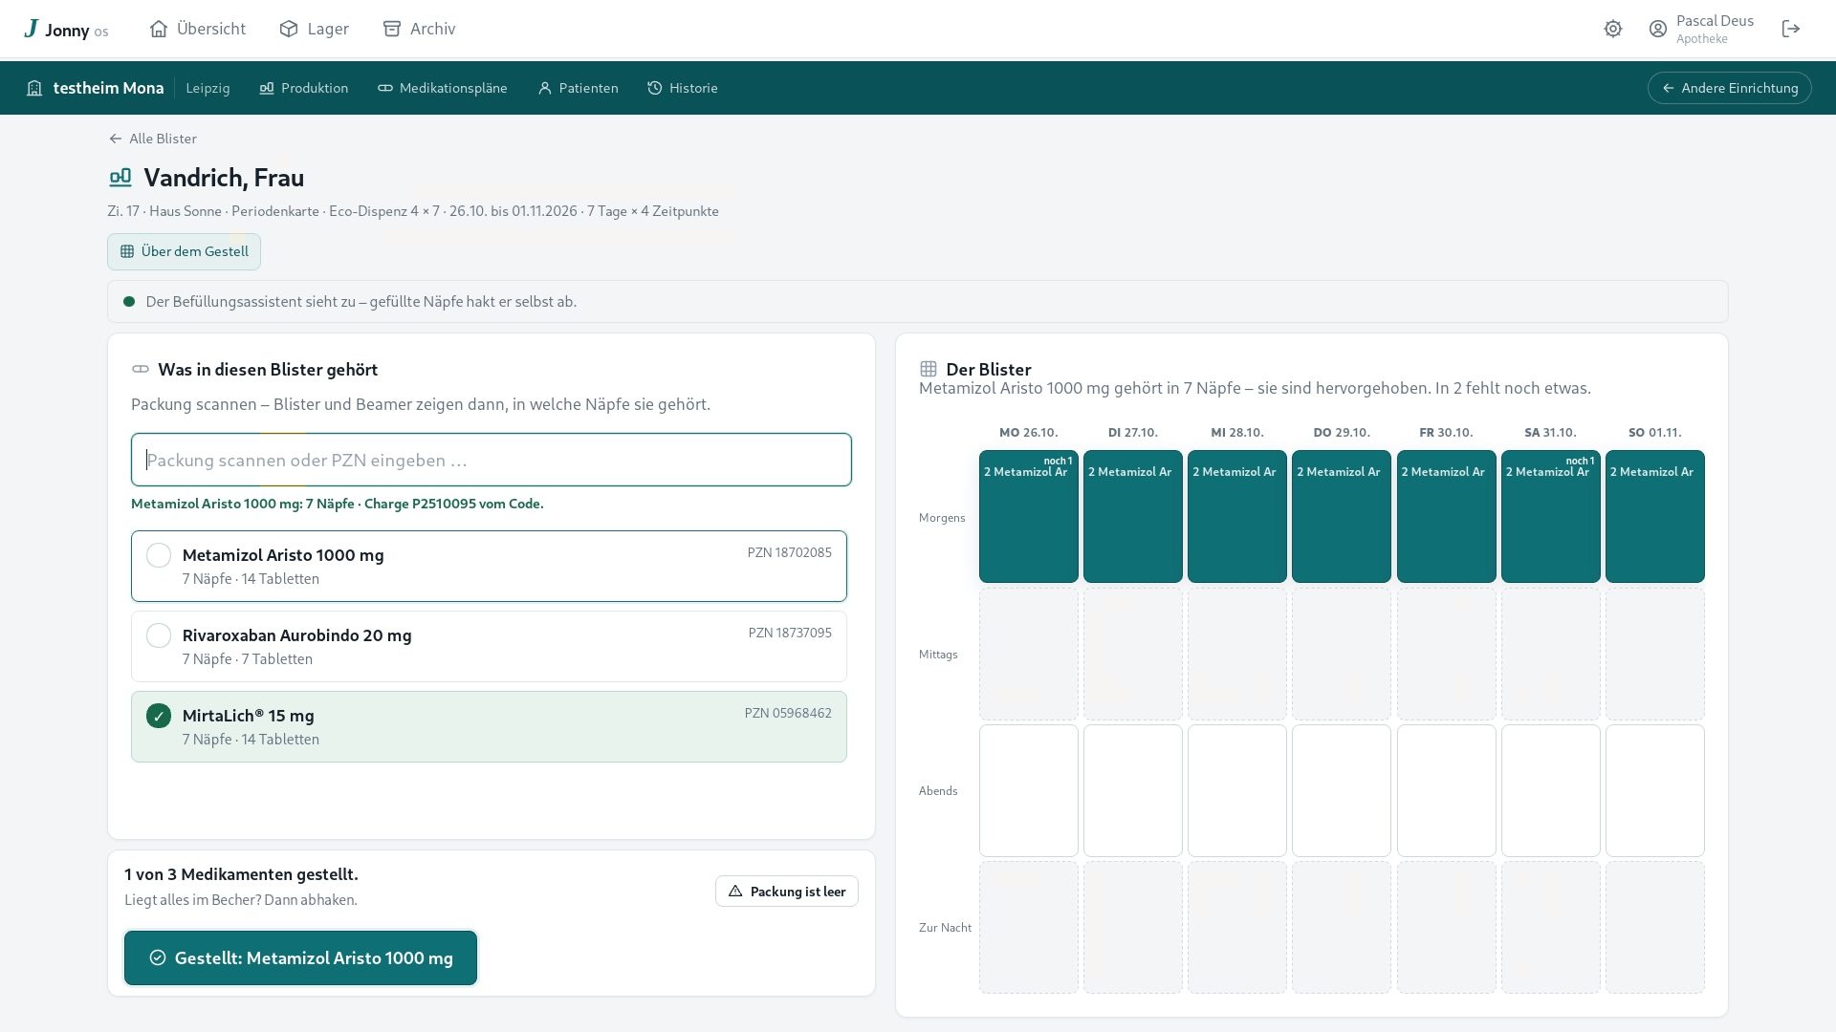This screenshot has height=1032, width=1836.
Task: Tick the Metamizol Aristo 1000 mg circle
Action: pos(159,555)
